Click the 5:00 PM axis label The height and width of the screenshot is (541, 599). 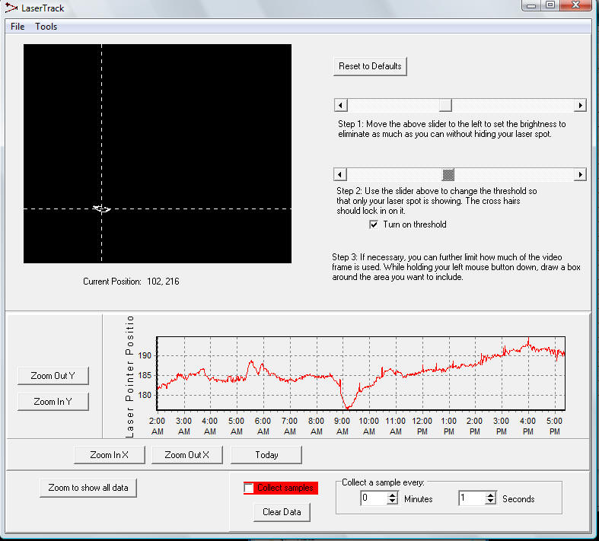(x=554, y=426)
